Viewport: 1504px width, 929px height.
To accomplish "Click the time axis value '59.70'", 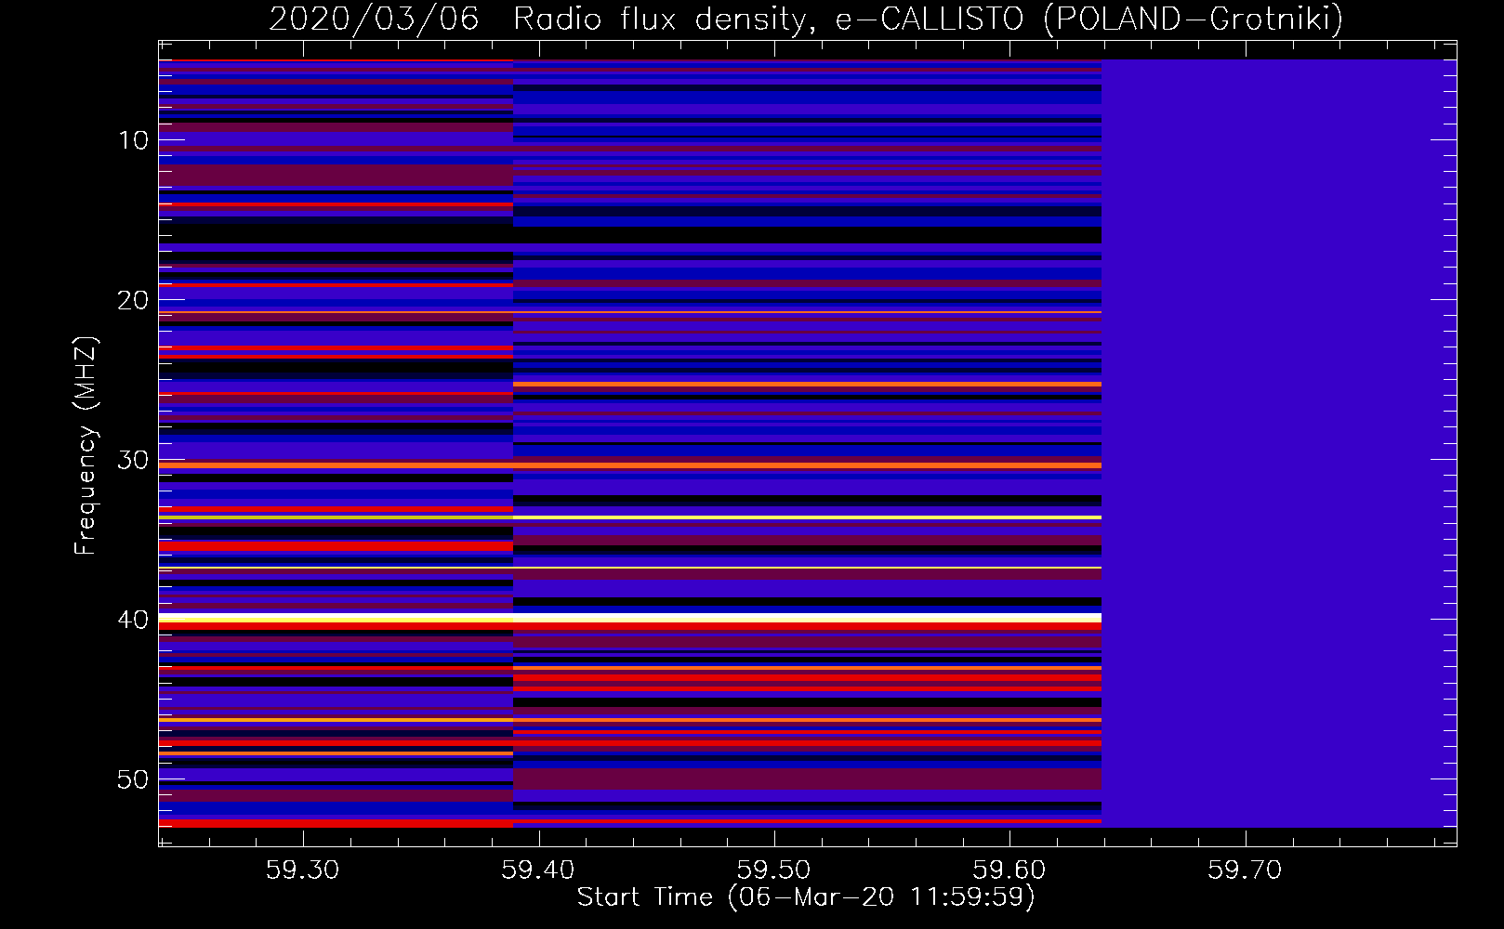I will pyautogui.click(x=1245, y=870).
